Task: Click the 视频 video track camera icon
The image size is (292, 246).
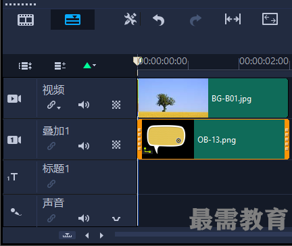Action: [x=14, y=99]
